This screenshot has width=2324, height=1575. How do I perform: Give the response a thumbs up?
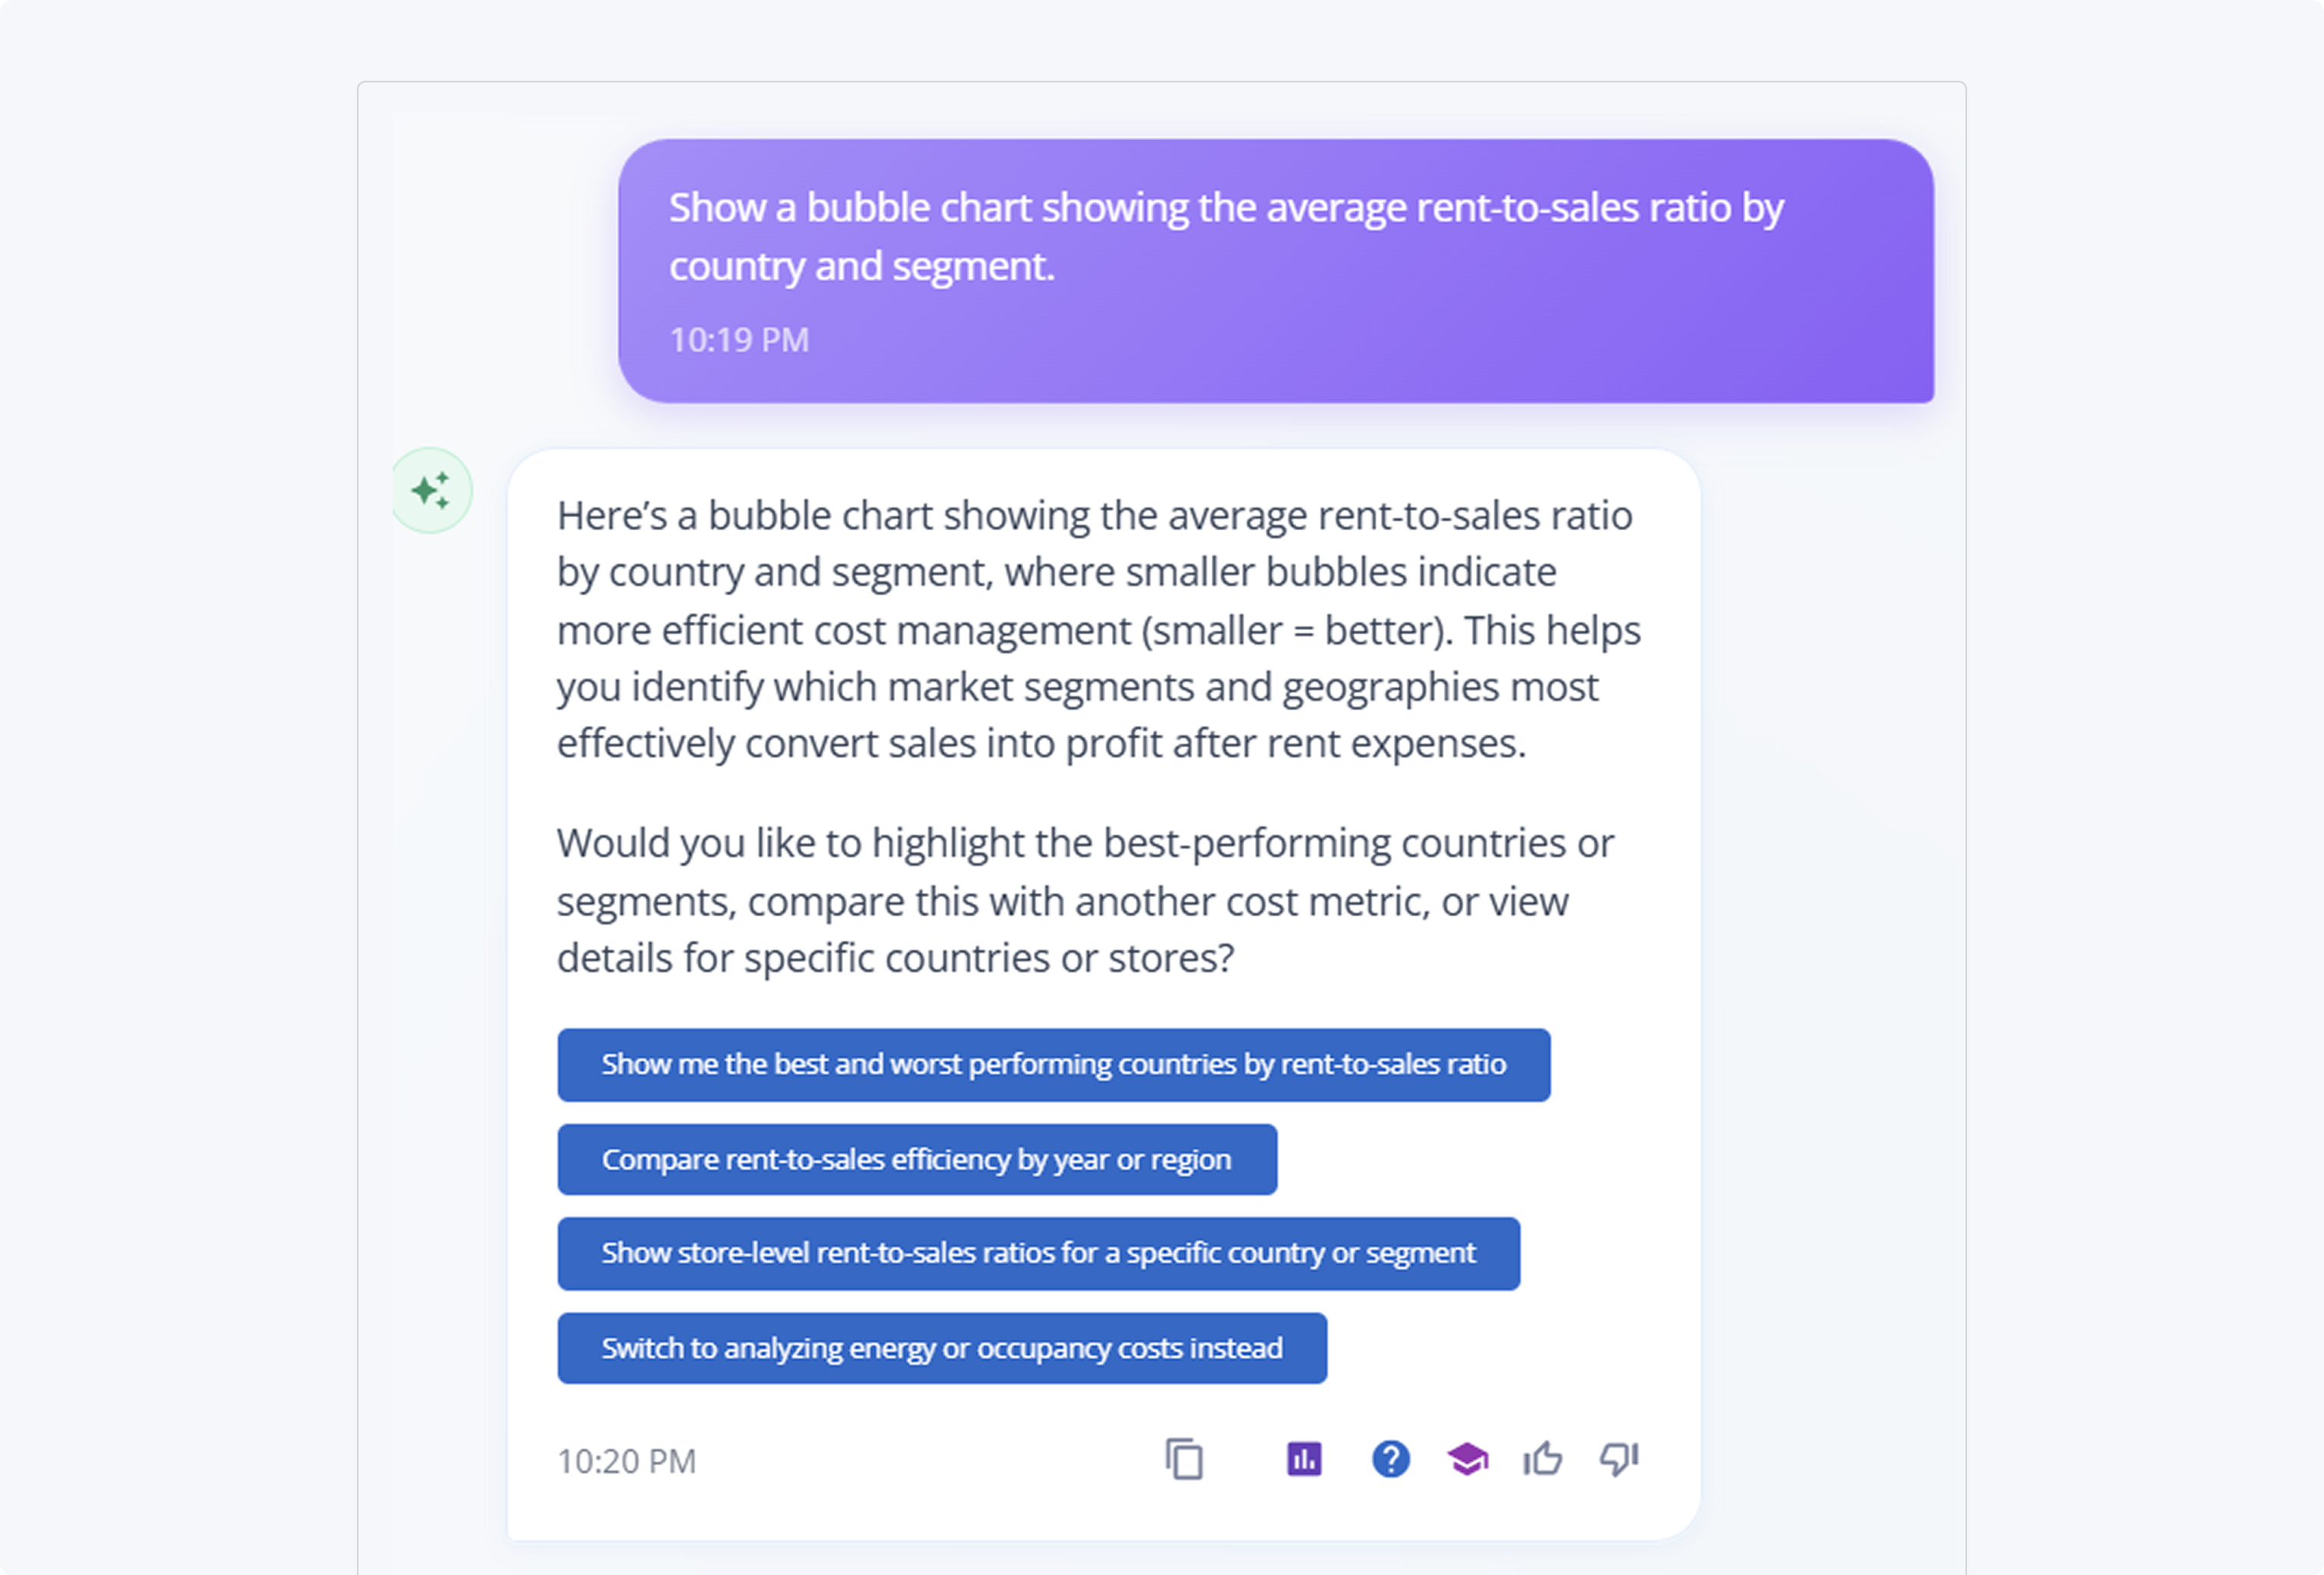tap(1543, 1459)
